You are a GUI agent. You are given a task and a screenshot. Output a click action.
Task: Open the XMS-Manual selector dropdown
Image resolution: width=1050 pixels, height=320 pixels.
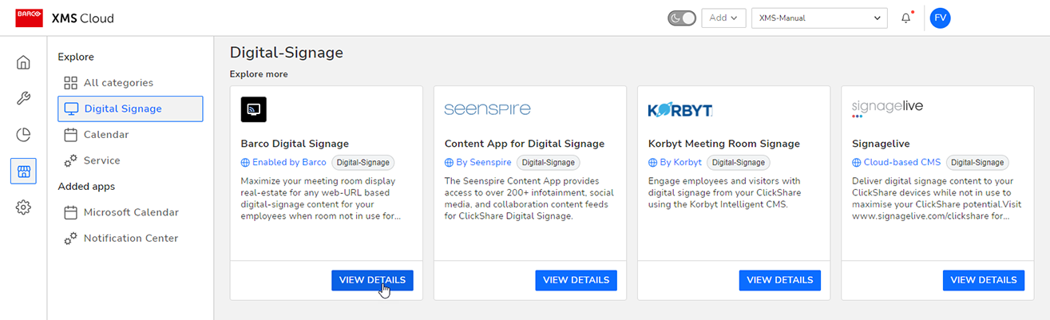tap(819, 18)
